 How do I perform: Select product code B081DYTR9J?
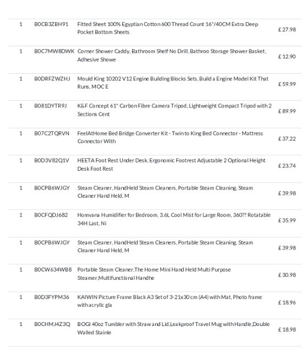[51, 106]
